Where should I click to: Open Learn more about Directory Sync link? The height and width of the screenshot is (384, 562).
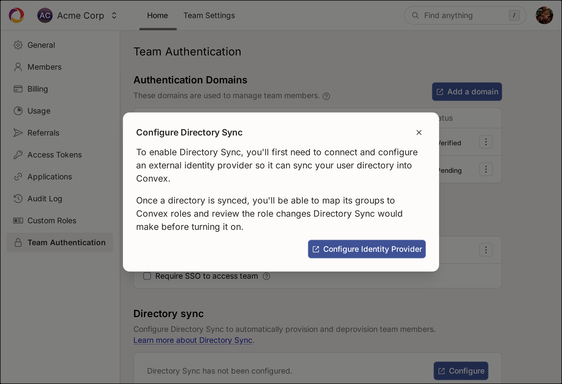193,340
